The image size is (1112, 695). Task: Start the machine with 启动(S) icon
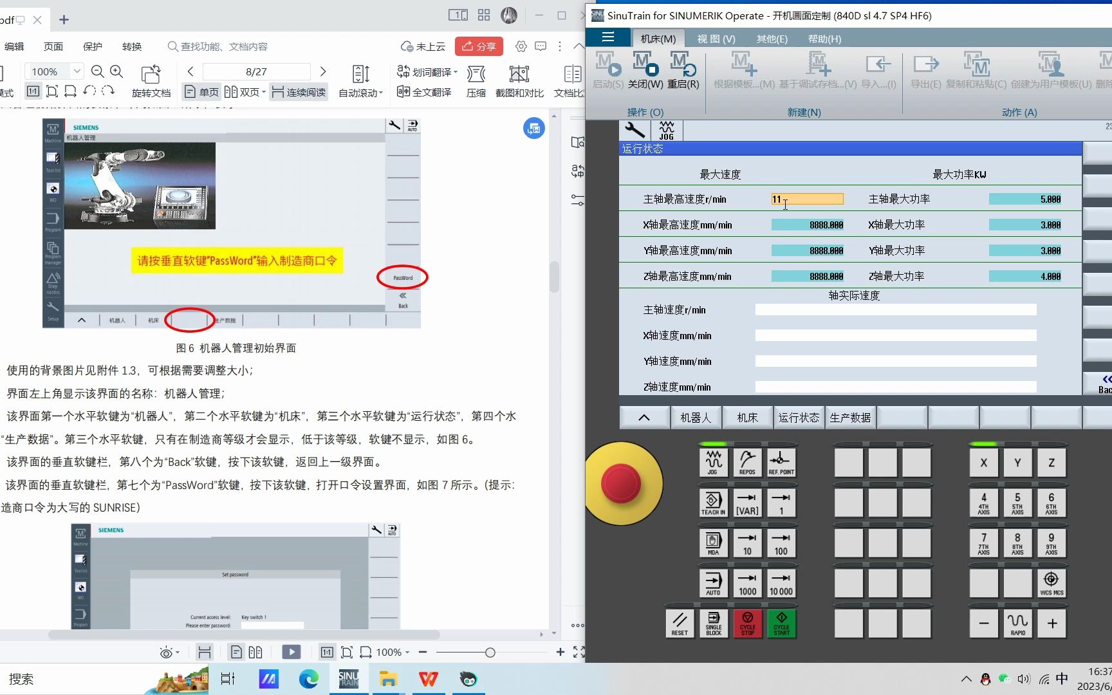pos(607,70)
